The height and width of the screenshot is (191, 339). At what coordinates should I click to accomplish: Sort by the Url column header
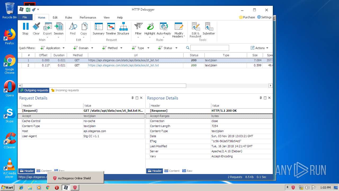point(136,55)
